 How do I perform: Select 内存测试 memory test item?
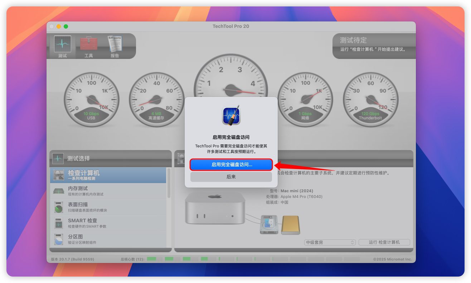108,191
